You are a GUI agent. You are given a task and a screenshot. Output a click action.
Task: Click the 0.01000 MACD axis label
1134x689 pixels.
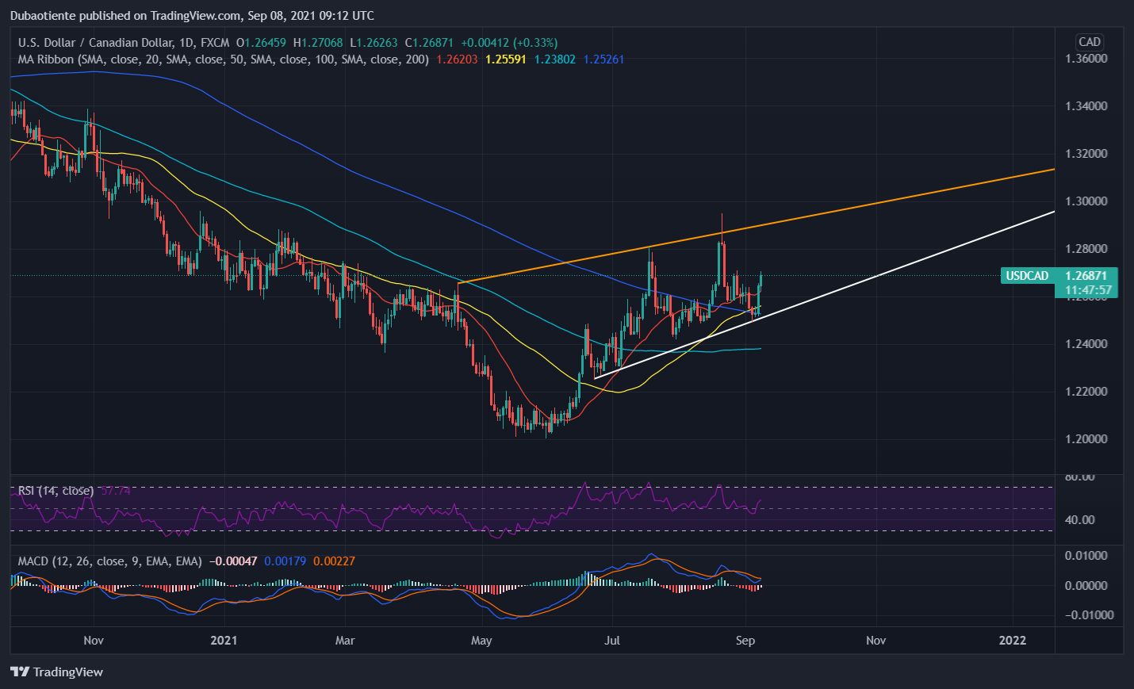pos(1086,556)
